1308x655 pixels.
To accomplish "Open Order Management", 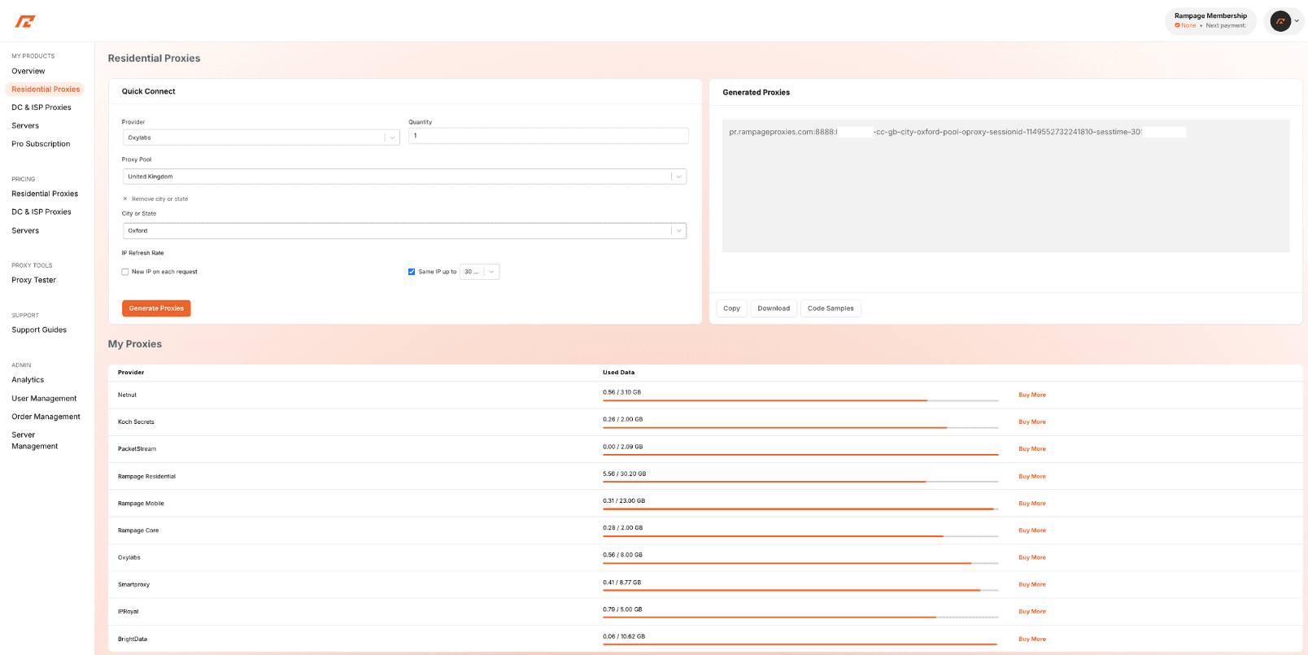I will (46, 417).
